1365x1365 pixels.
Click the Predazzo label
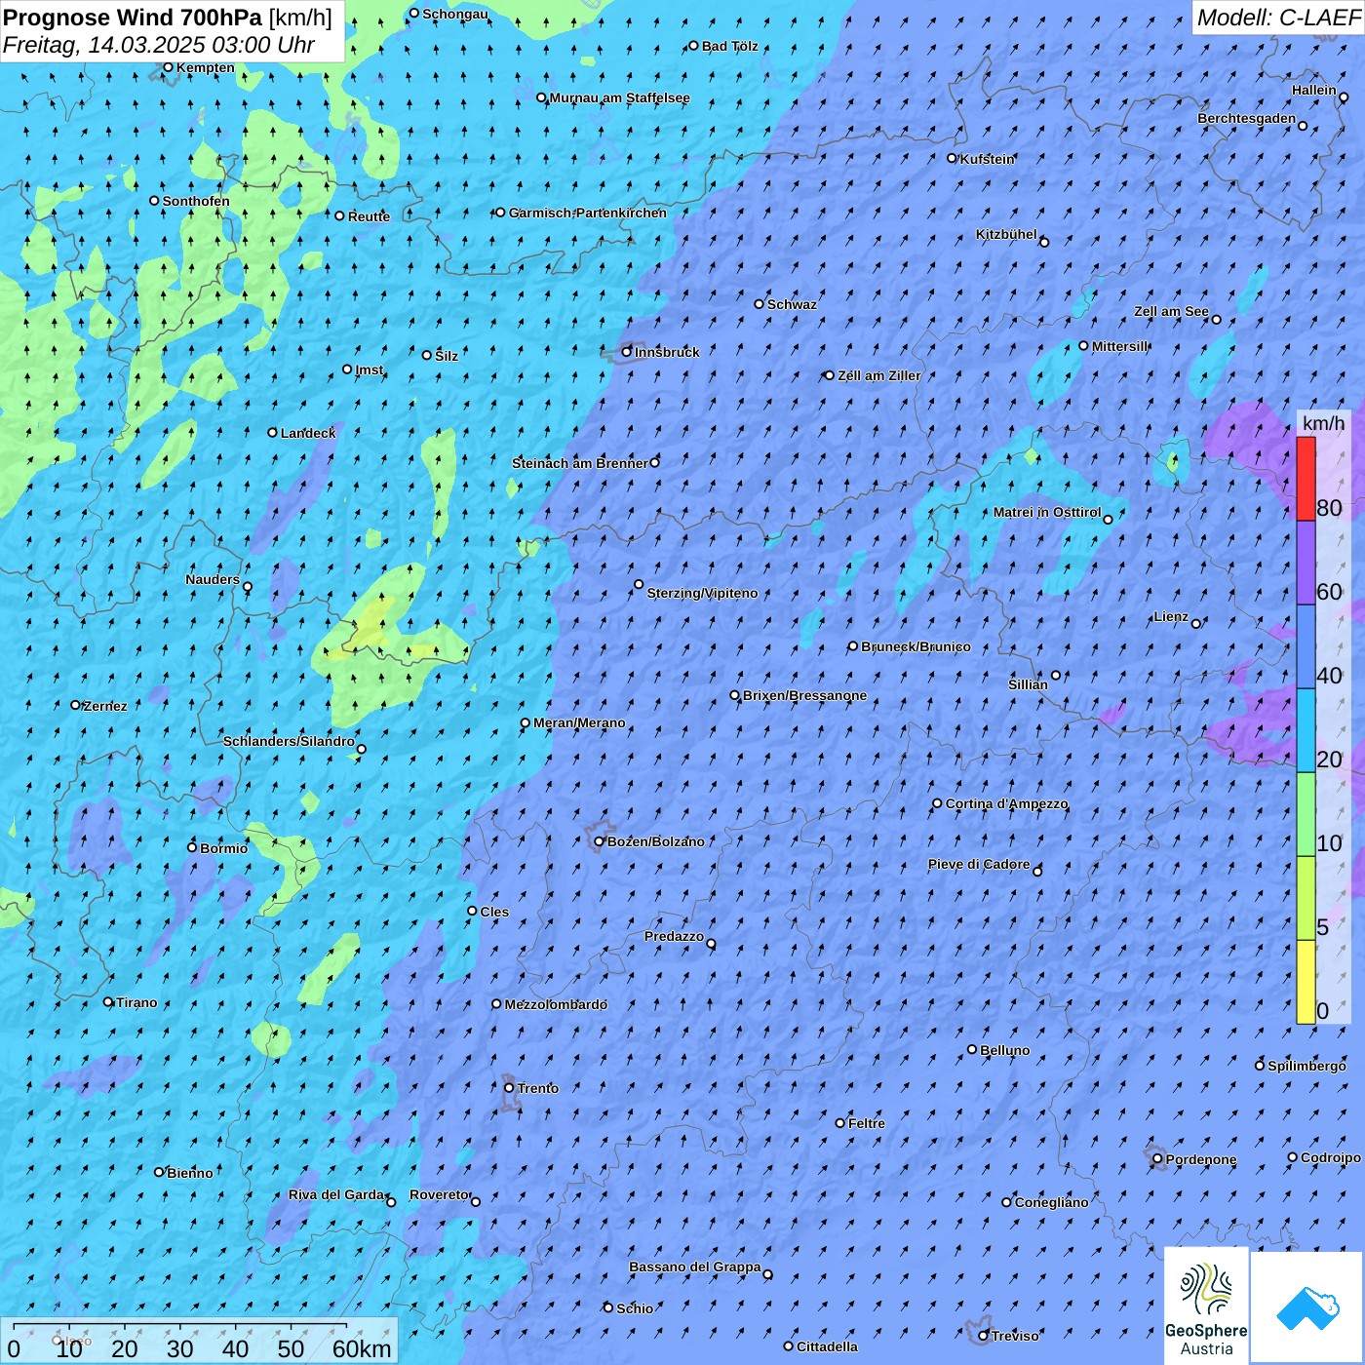click(x=674, y=936)
